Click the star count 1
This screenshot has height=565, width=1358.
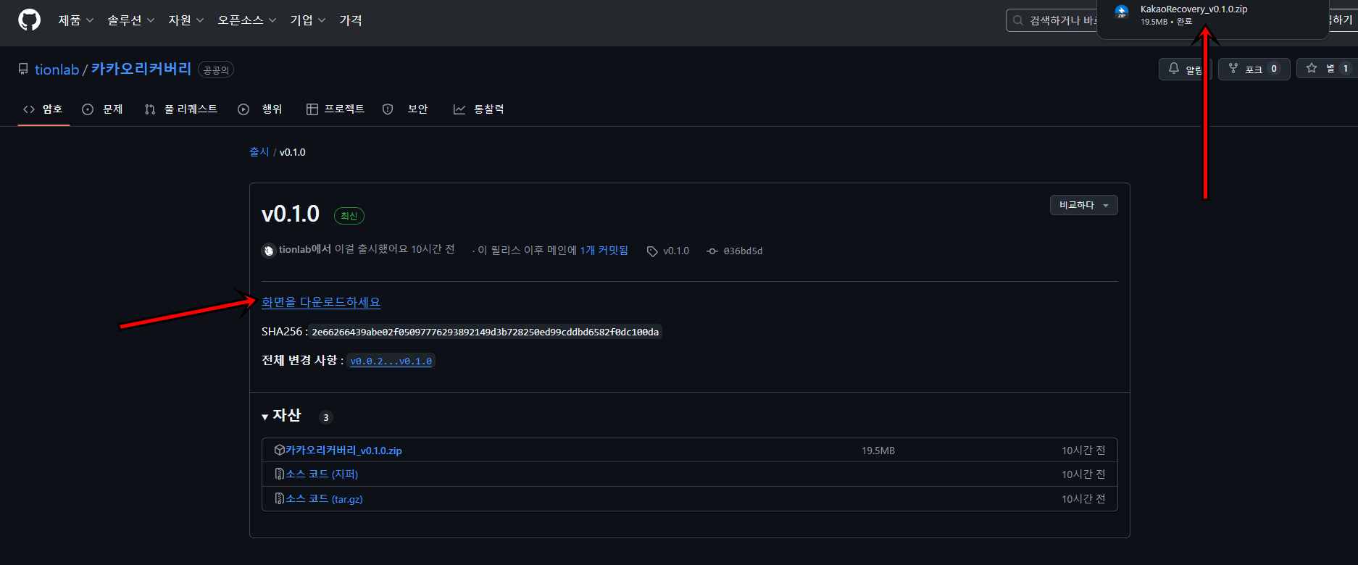[1346, 69]
